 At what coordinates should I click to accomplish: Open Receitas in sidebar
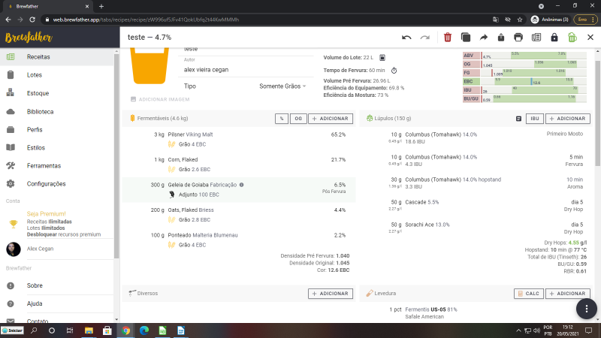(57, 57)
